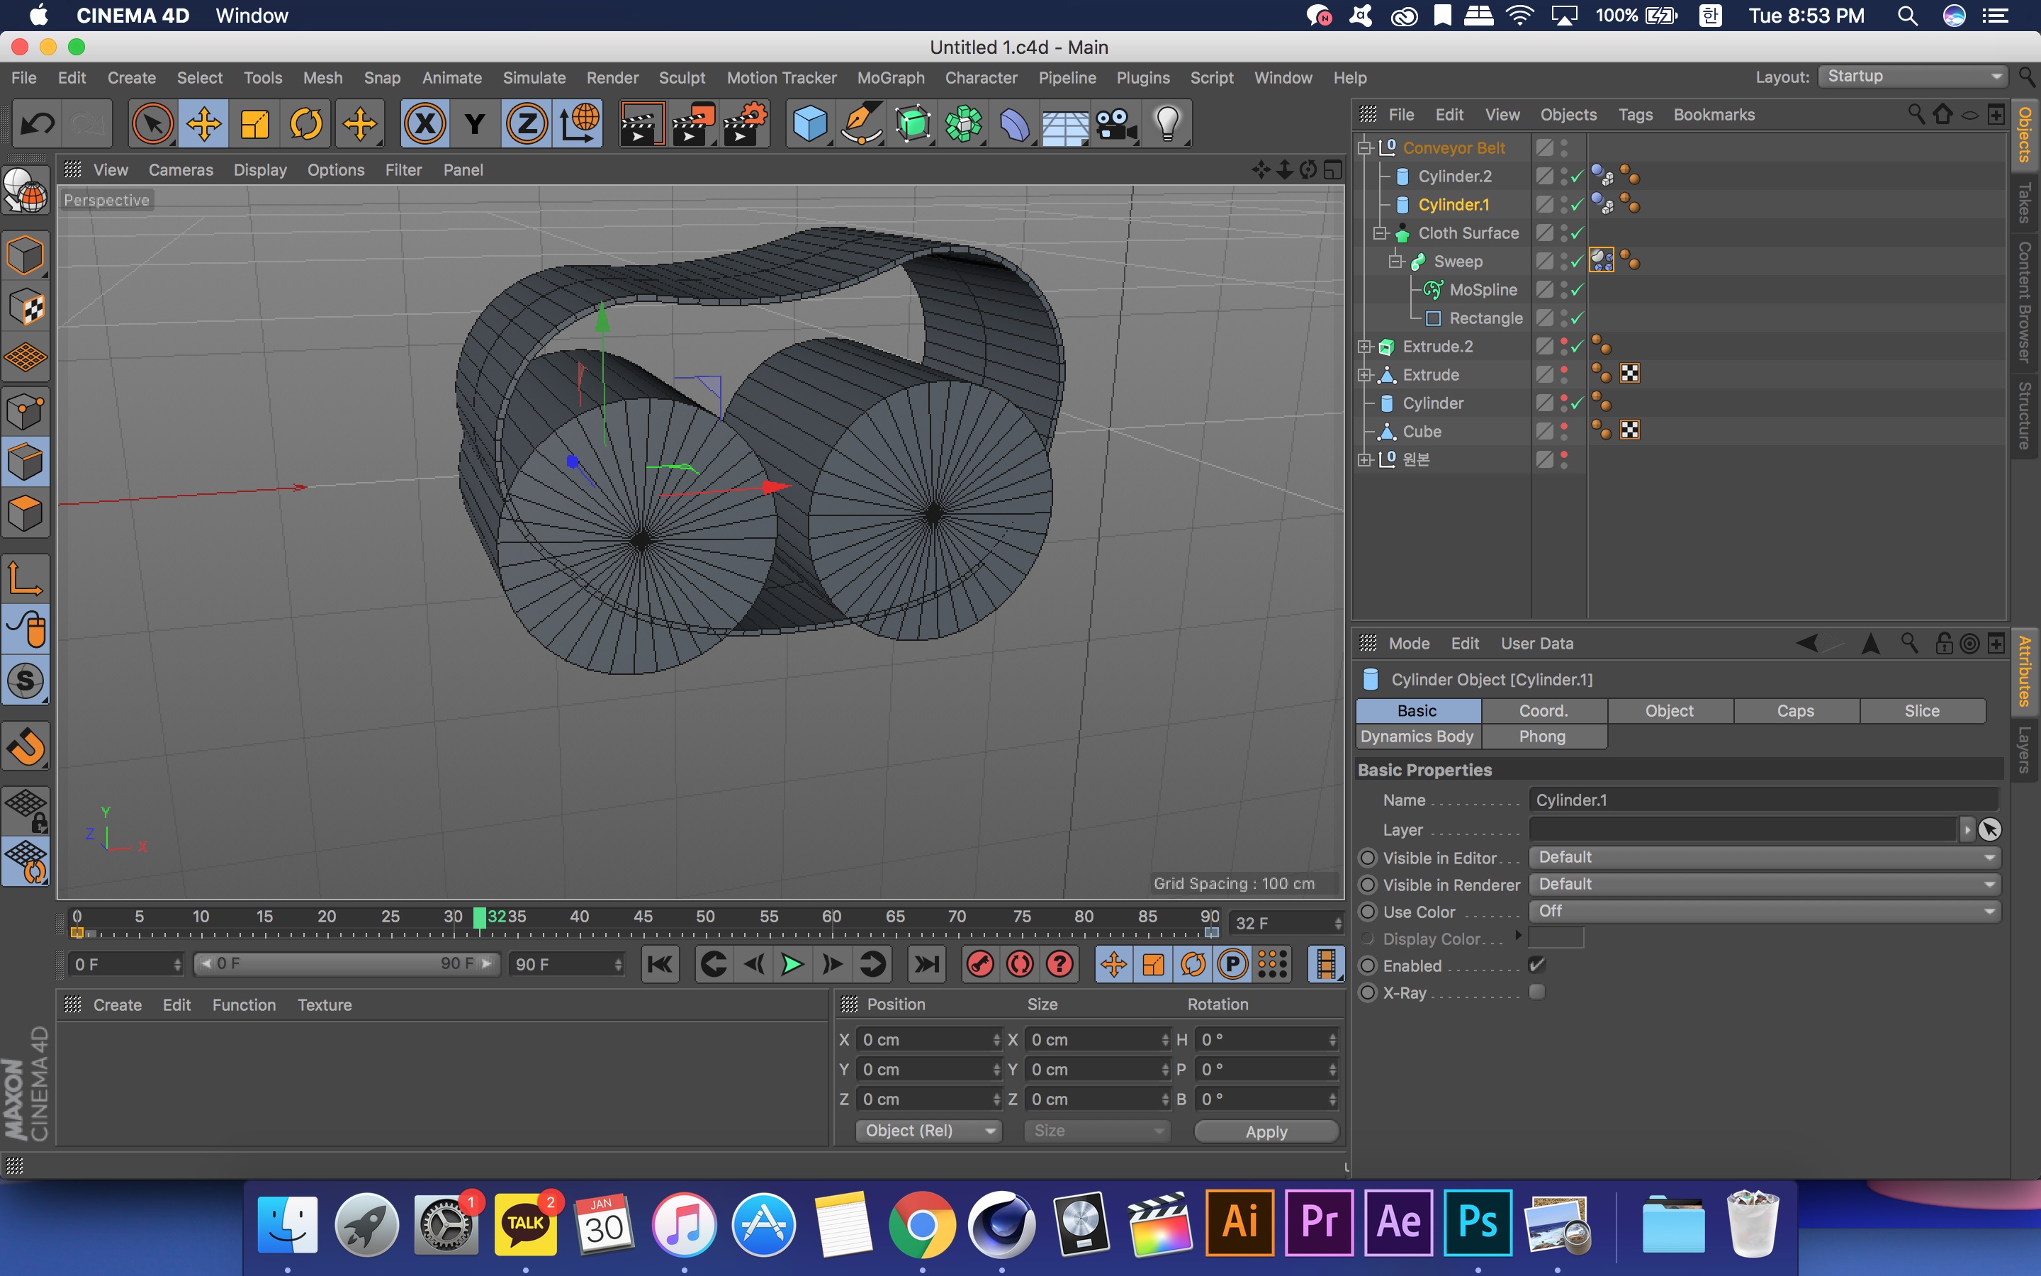Expand the Extrude.2 object tree
This screenshot has width=2041, height=1276.
[1365, 347]
